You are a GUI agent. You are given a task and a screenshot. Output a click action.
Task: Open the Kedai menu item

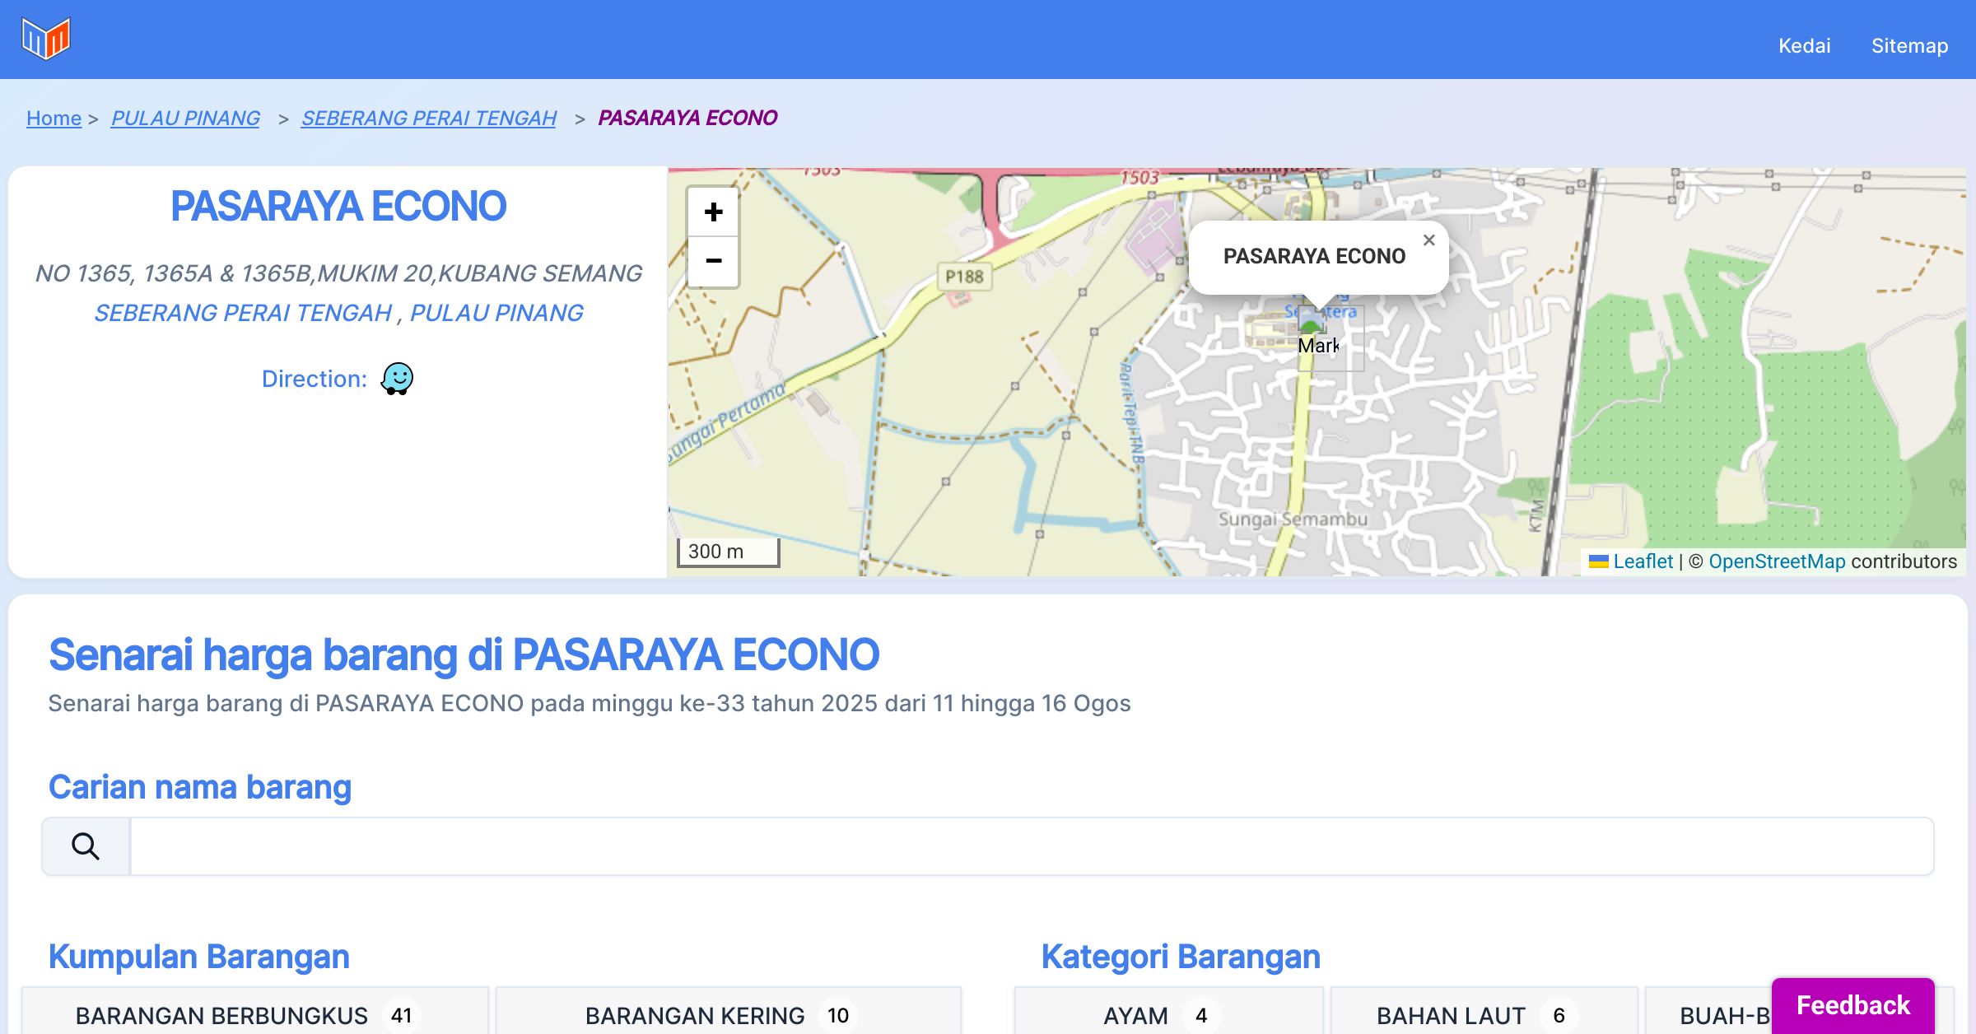1804,46
